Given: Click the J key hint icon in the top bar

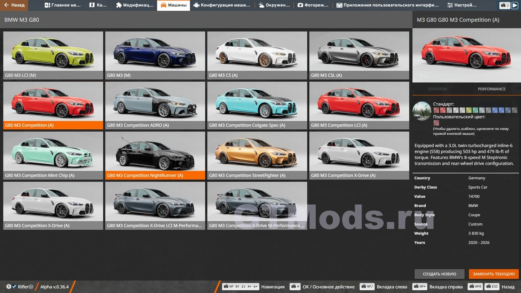Looking at the screenshot, I should point(505,5).
